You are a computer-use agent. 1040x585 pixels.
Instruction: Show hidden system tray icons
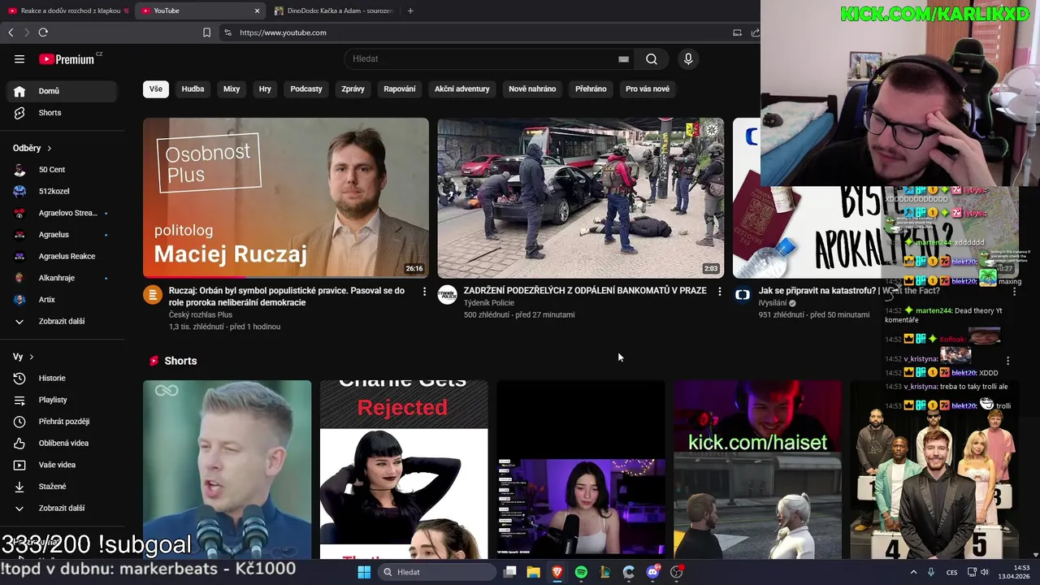click(913, 572)
